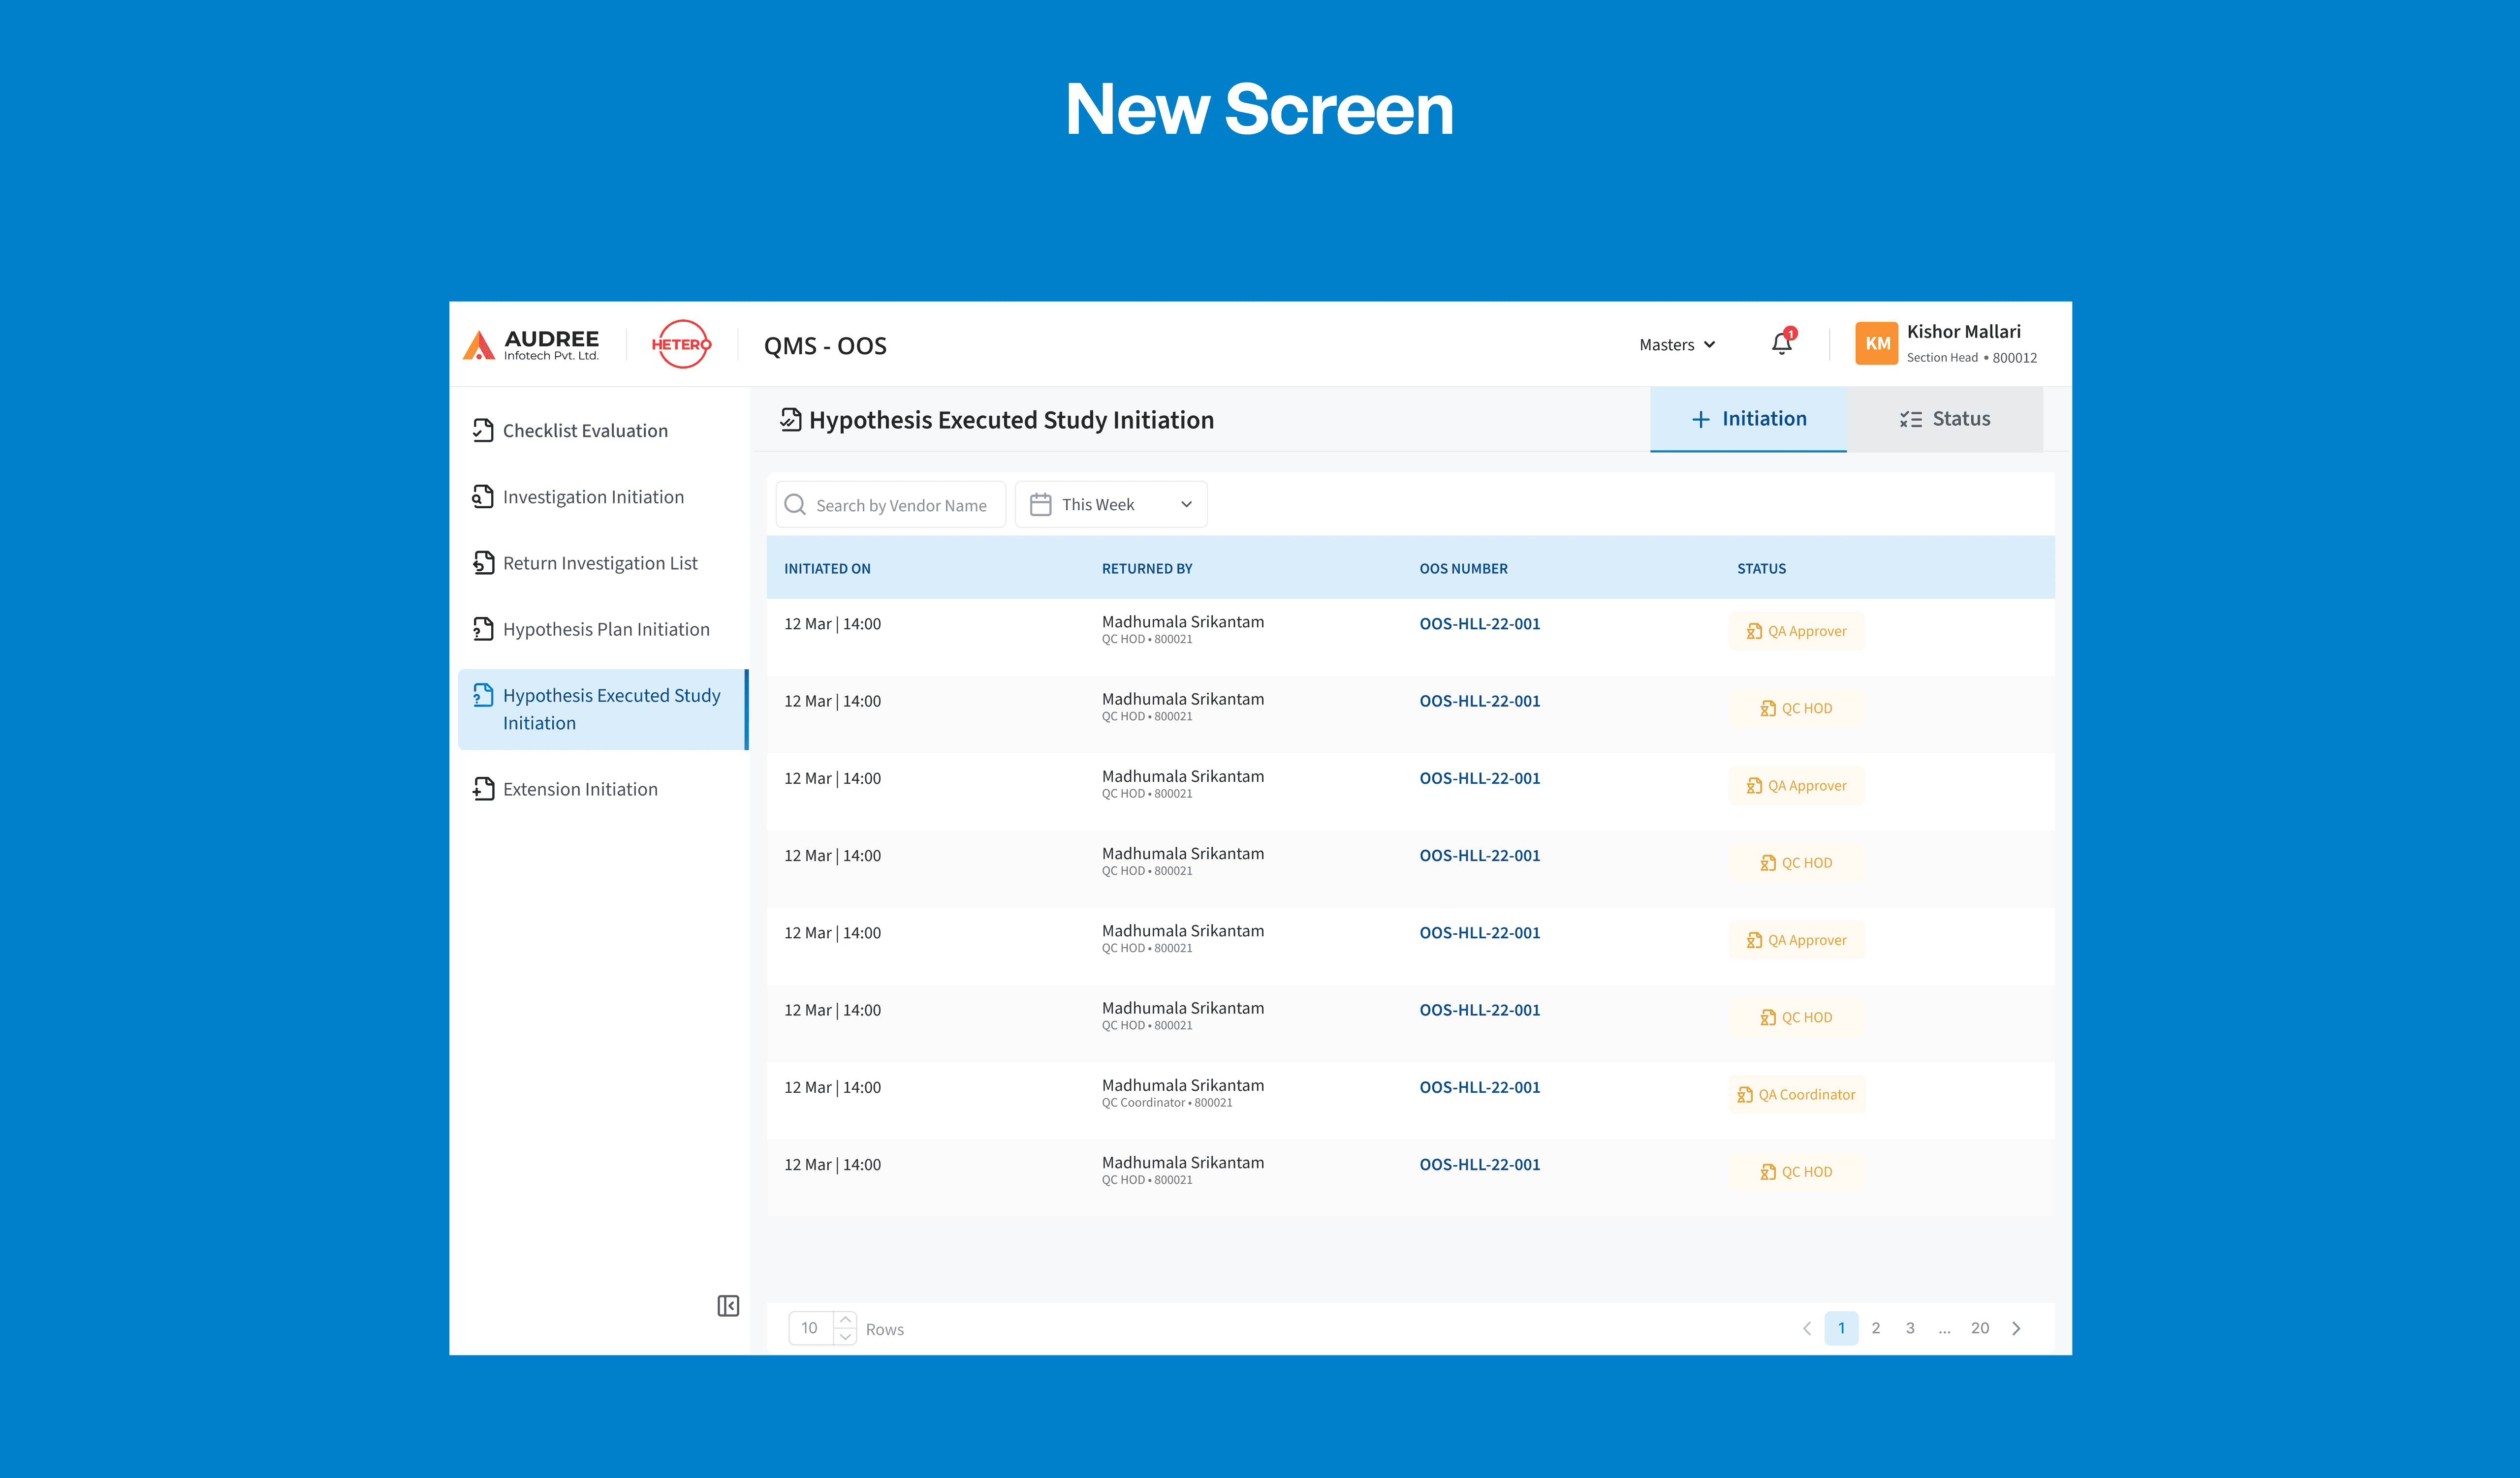Click the calendar icon in the week filter

coord(1040,505)
